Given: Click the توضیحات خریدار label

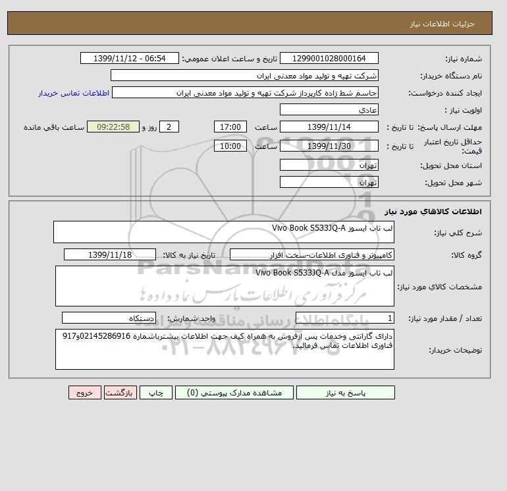Looking at the screenshot, I should click(455, 350).
